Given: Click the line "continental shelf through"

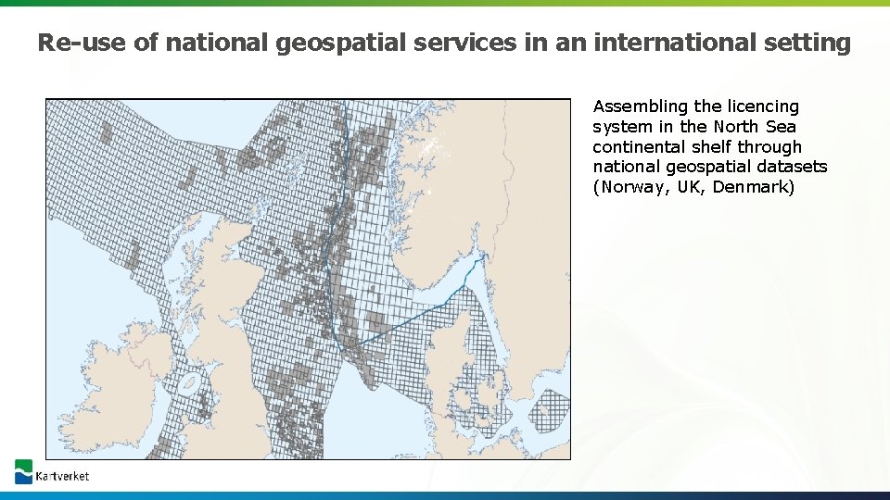Looking at the screenshot, I should pos(697,147).
